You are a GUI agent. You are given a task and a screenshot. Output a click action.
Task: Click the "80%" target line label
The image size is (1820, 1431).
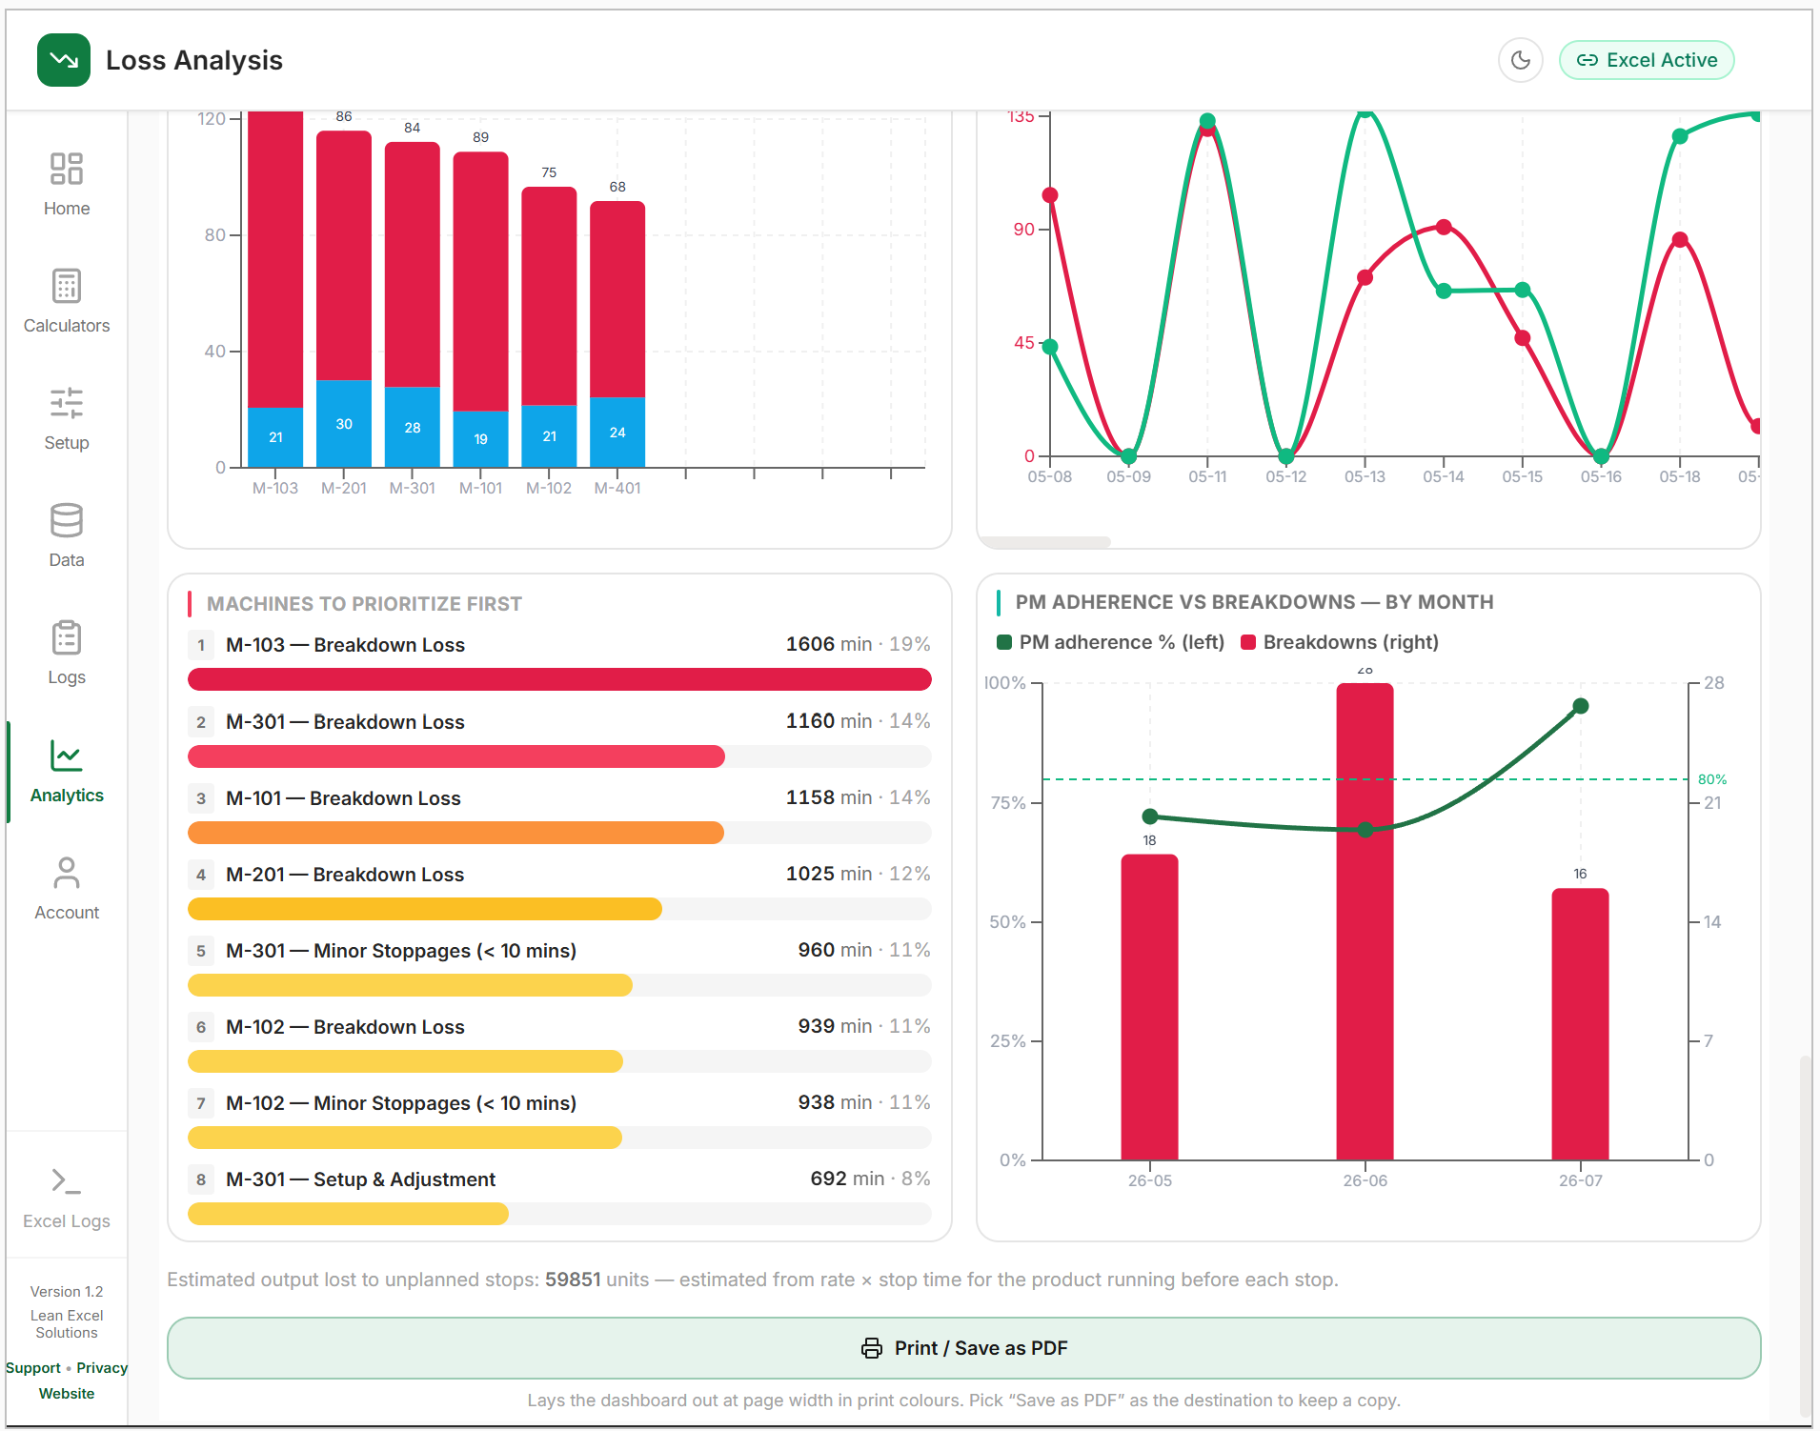coord(1711,779)
